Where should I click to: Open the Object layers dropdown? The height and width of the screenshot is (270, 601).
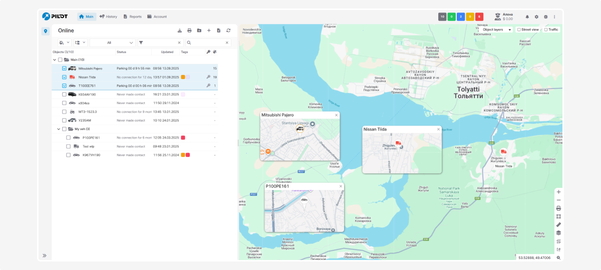496,29
